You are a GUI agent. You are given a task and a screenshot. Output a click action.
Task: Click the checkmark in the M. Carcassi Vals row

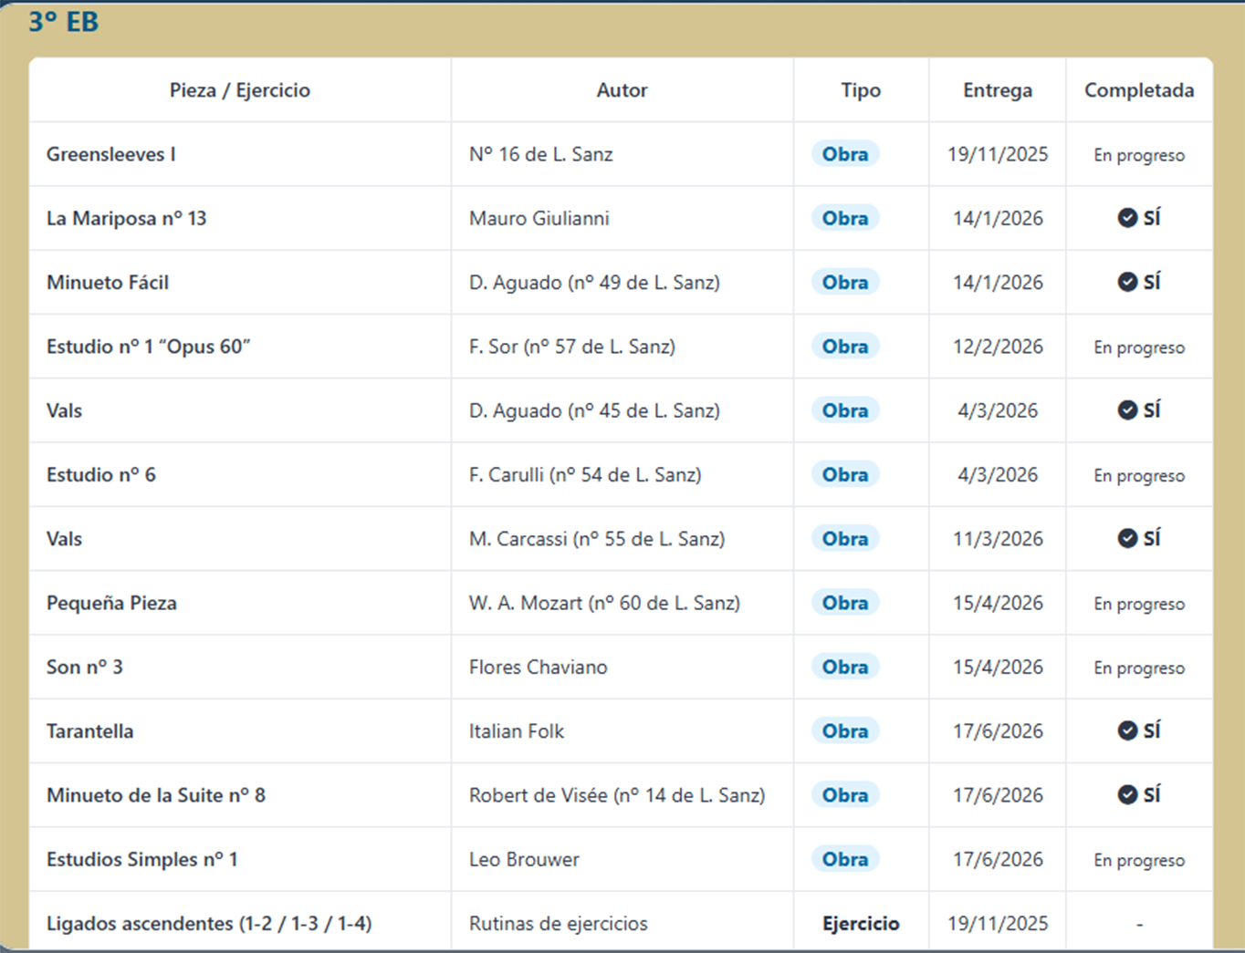tap(1127, 538)
